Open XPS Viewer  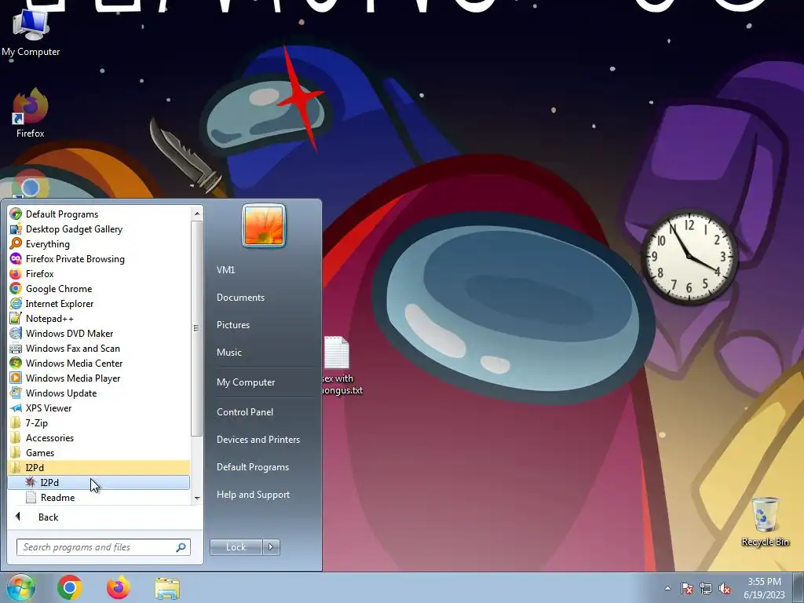[x=99, y=407]
